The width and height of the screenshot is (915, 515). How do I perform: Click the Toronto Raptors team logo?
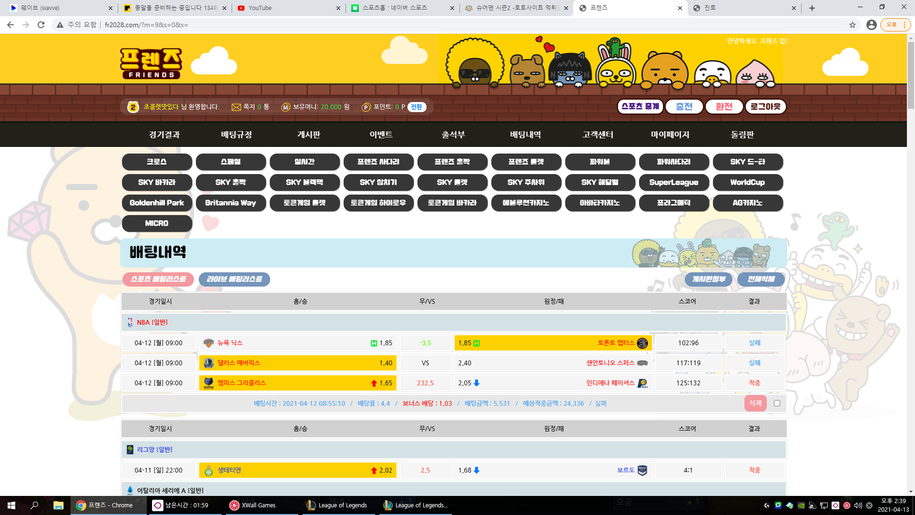(642, 343)
